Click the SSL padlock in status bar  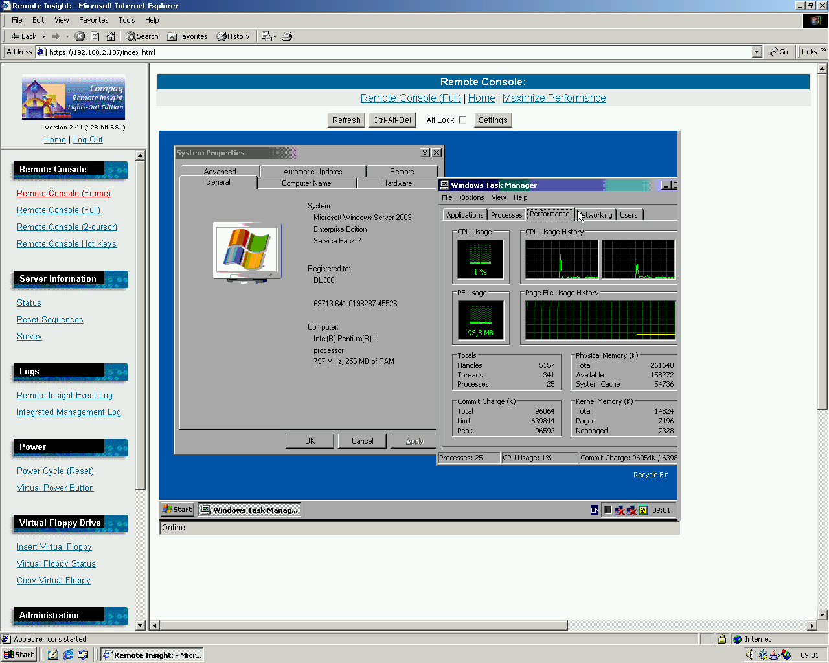pyautogui.click(x=721, y=639)
